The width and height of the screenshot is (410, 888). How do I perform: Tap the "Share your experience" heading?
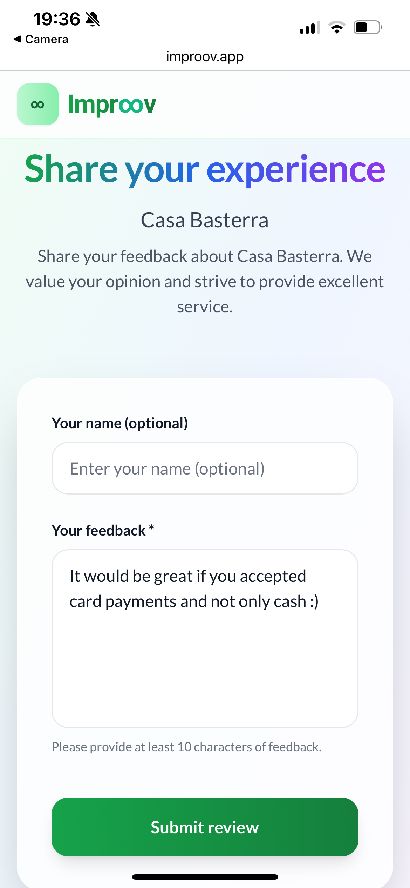pos(205,169)
